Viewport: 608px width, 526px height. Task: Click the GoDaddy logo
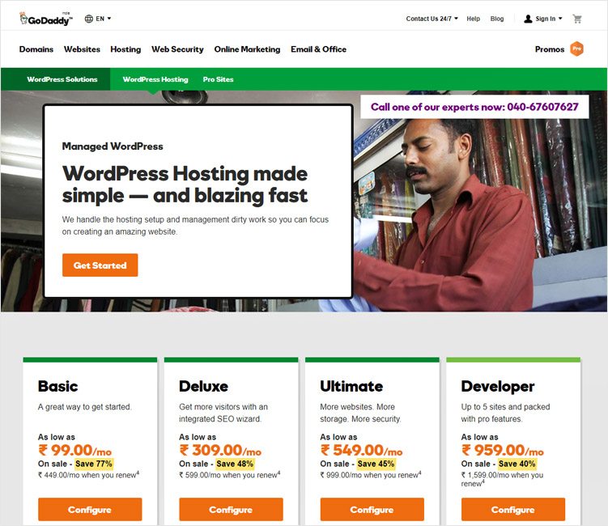tap(46, 19)
